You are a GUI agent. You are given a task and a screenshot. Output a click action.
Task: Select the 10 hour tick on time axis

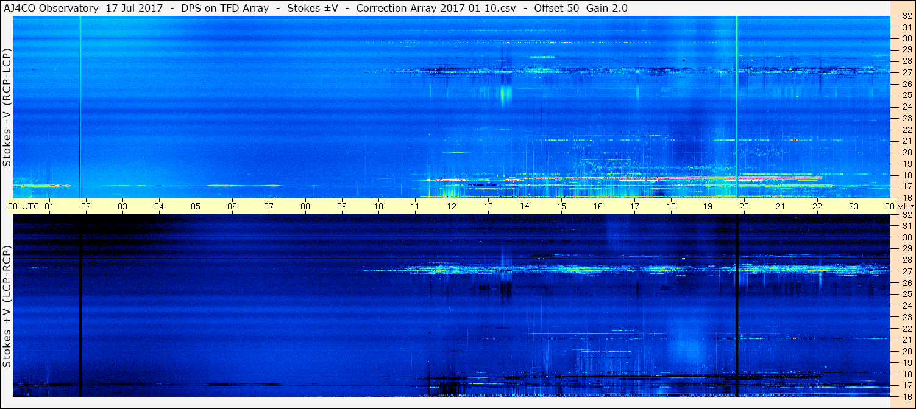click(378, 206)
